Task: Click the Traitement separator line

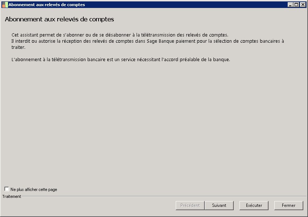Action: coord(163,196)
